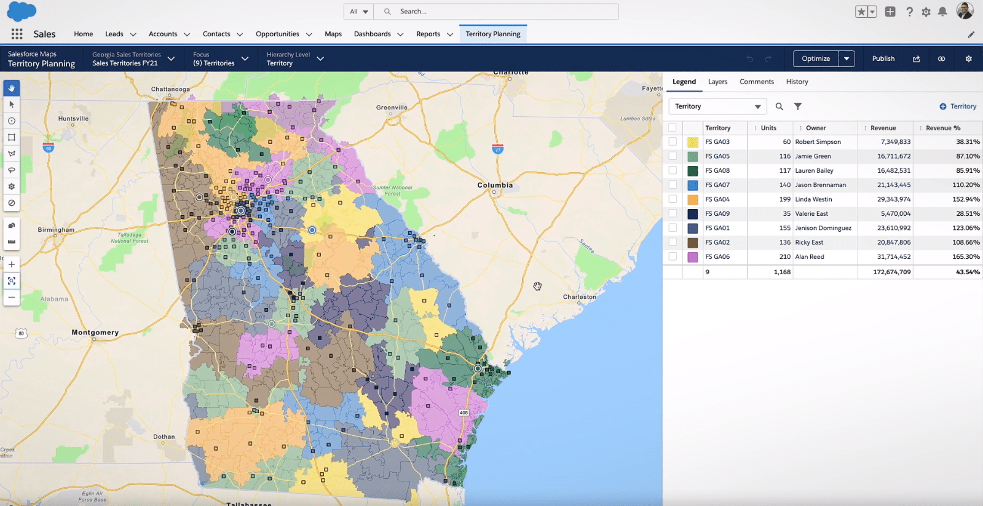Click the ruler measure tool

(12, 242)
